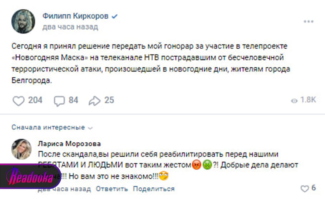The height and width of the screenshot is (199, 325).
Task: Click Филипп Киркоров's profile avatar
Action: [23, 21]
